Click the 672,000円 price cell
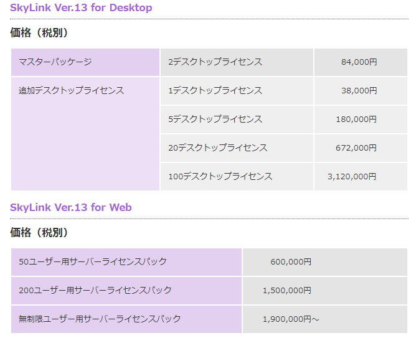This screenshot has height=338, width=416. (x=356, y=148)
